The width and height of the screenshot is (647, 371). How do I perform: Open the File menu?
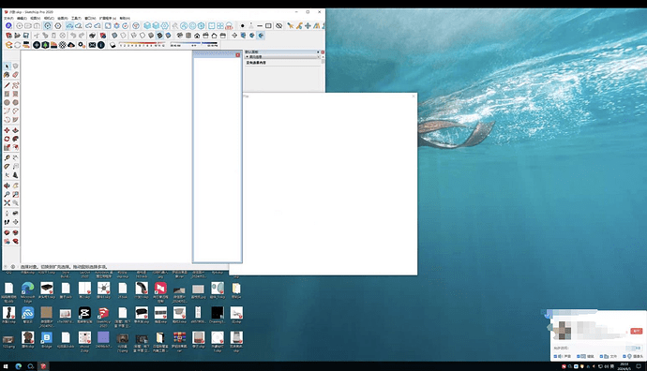[8, 18]
